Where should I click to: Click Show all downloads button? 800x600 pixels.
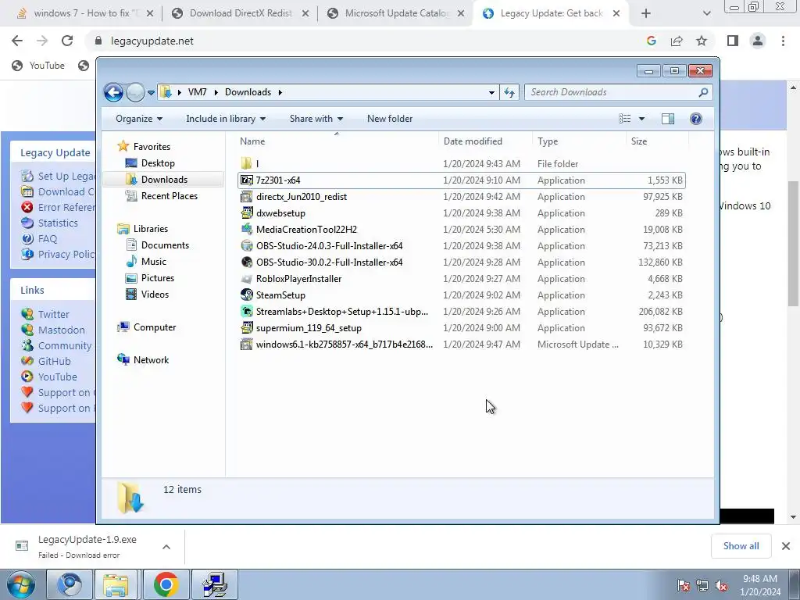pyautogui.click(x=741, y=546)
